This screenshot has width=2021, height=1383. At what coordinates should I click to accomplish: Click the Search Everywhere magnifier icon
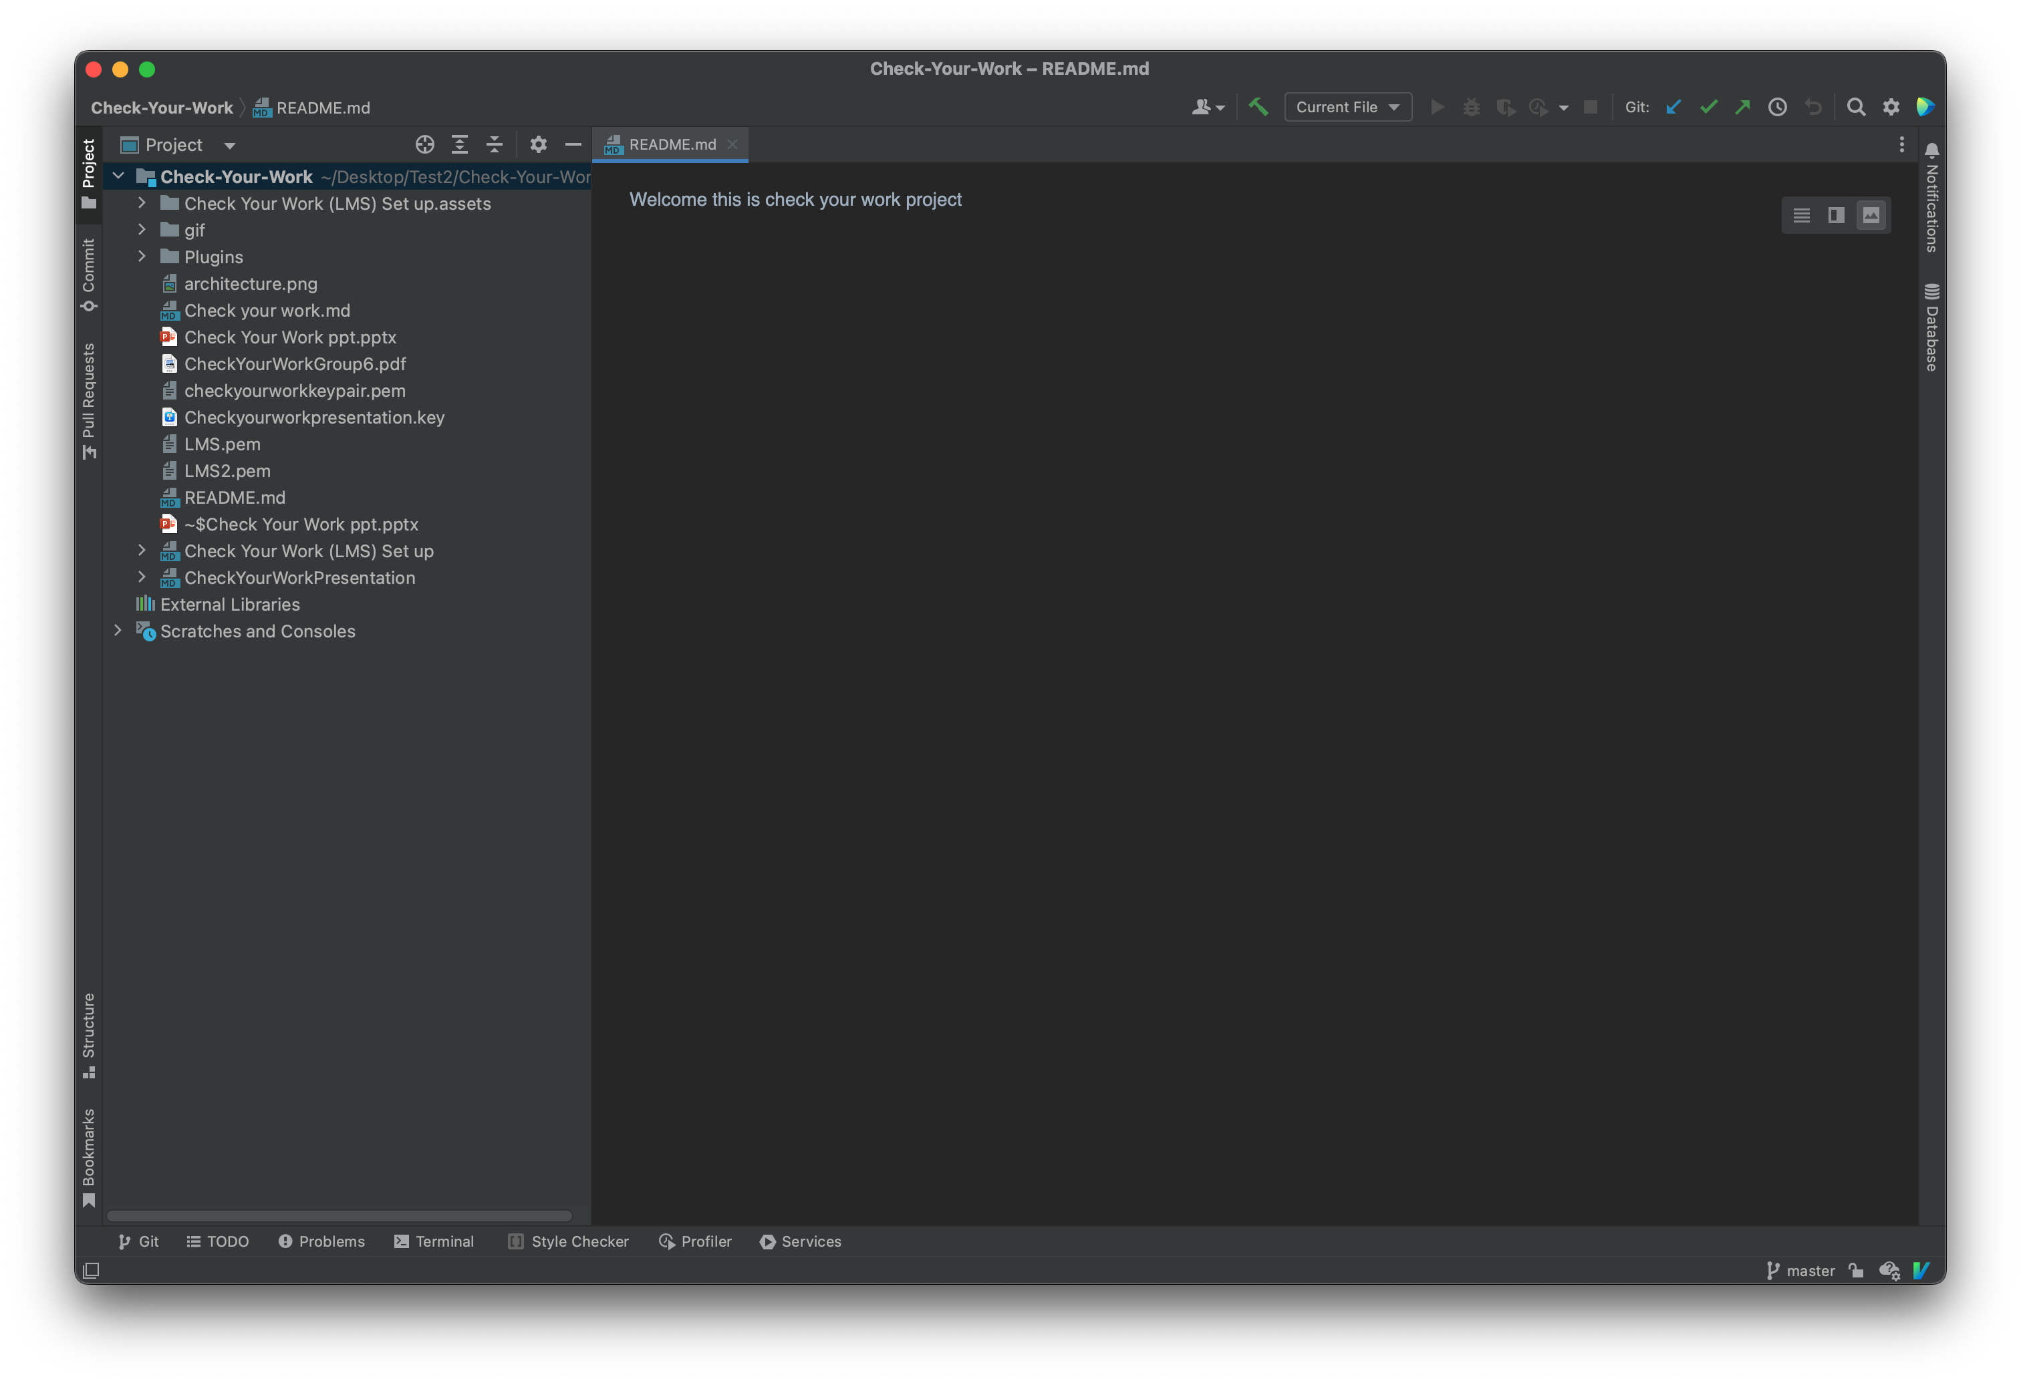(1856, 107)
